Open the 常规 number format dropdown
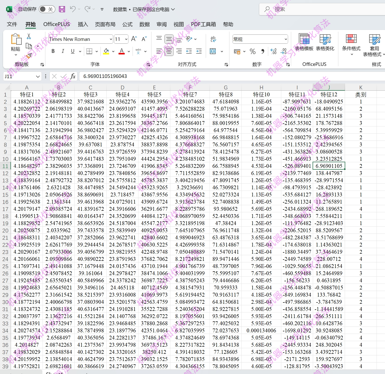385x374 pixels. tap(286, 39)
